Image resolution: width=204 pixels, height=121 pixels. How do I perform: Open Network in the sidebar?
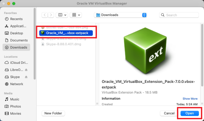(x=16, y=84)
